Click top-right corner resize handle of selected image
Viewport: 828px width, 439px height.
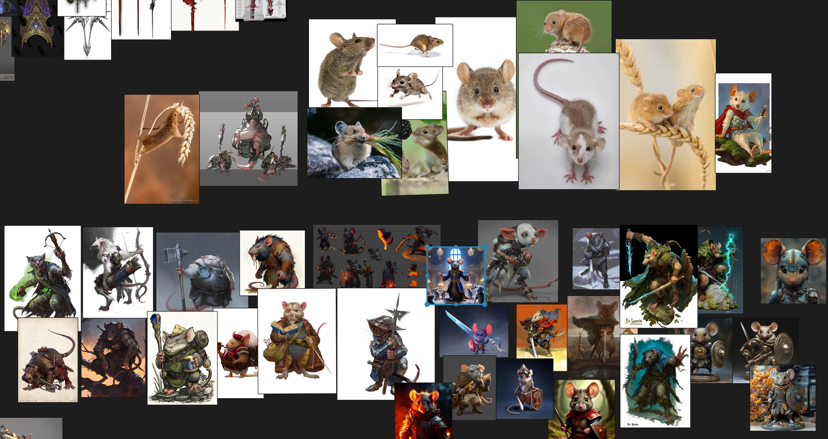pos(486,247)
